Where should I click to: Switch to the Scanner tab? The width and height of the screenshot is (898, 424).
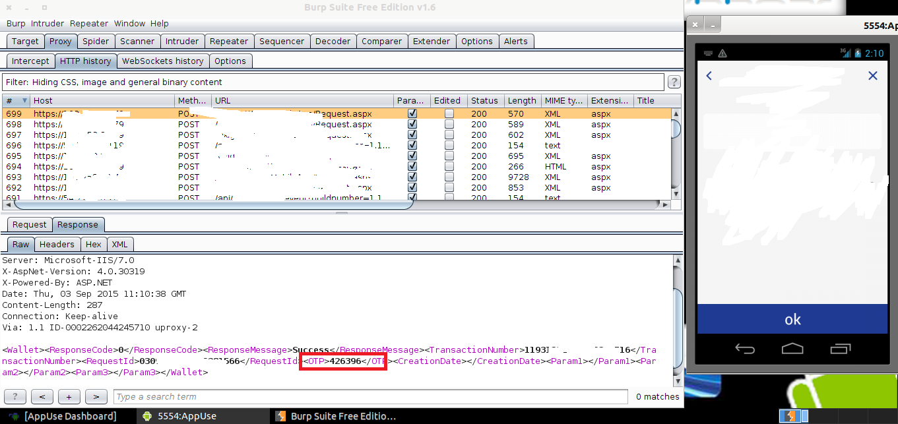tap(137, 41)
